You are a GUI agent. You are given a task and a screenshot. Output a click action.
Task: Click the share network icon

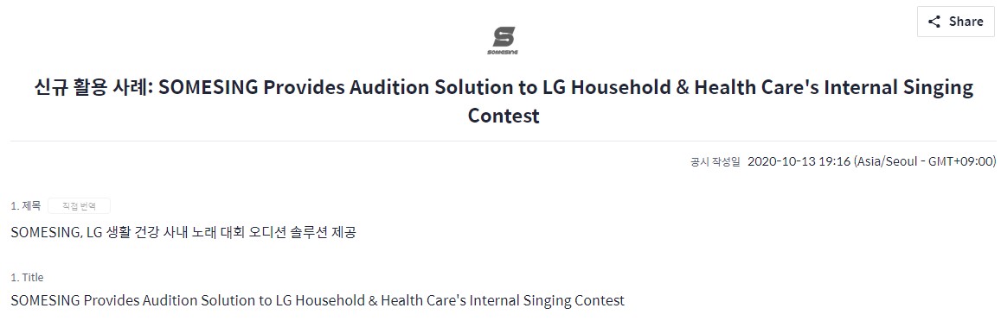click(934, 22)
